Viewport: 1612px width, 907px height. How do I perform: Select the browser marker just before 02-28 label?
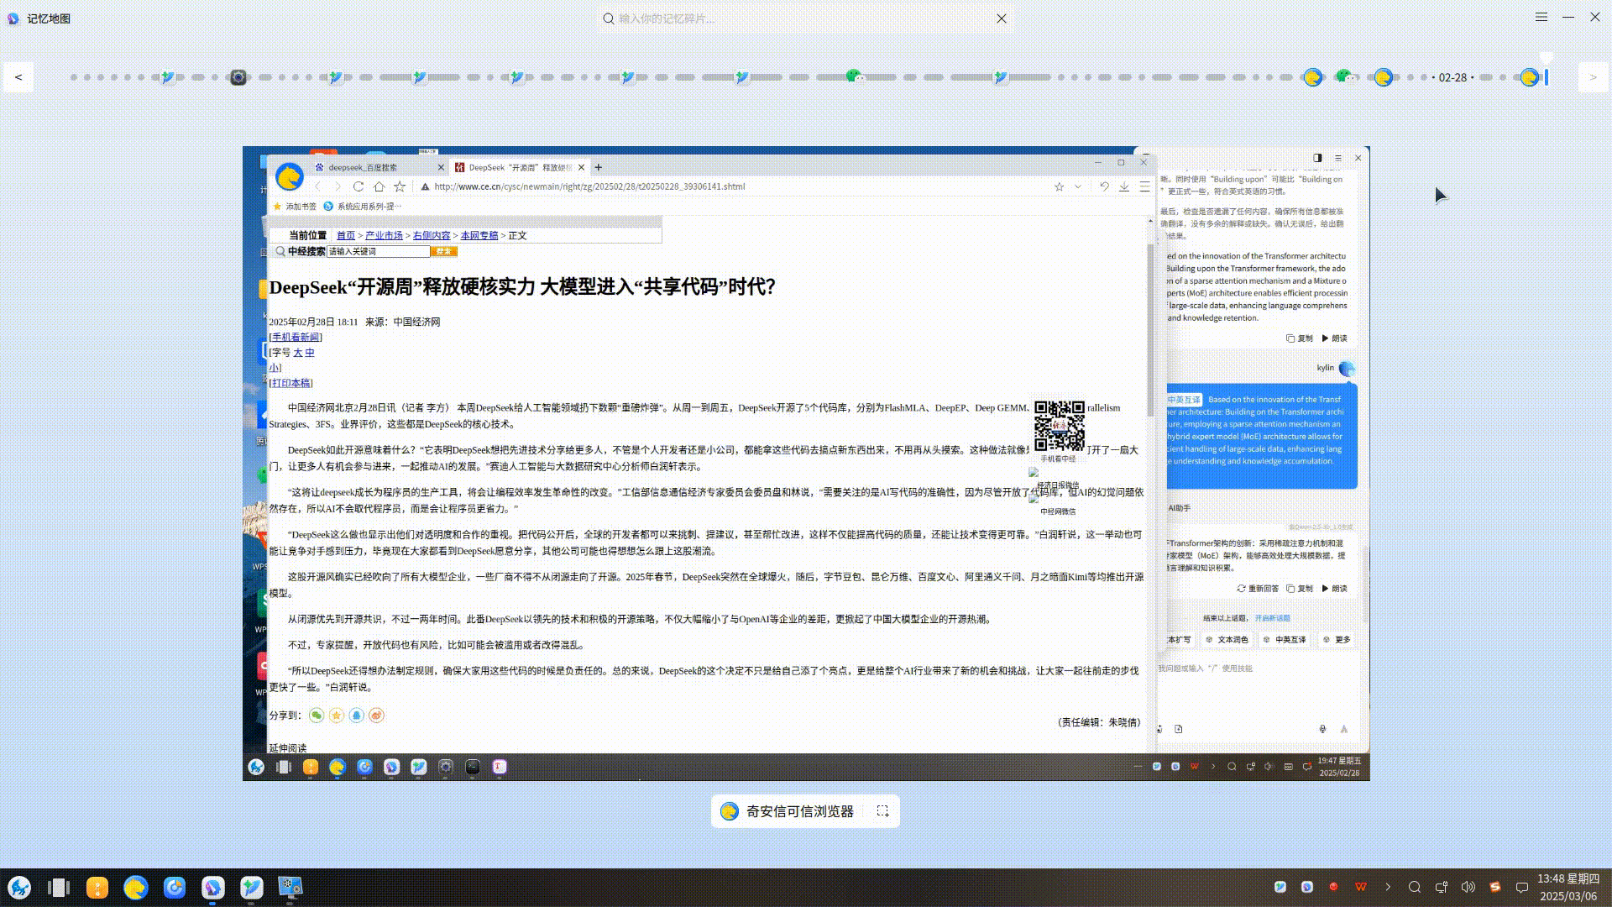(x=1384, y=77)
